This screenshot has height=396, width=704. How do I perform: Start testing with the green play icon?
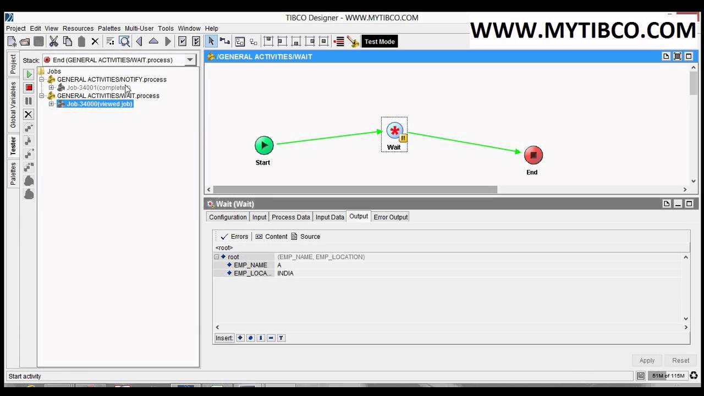(x=29, y=74)
